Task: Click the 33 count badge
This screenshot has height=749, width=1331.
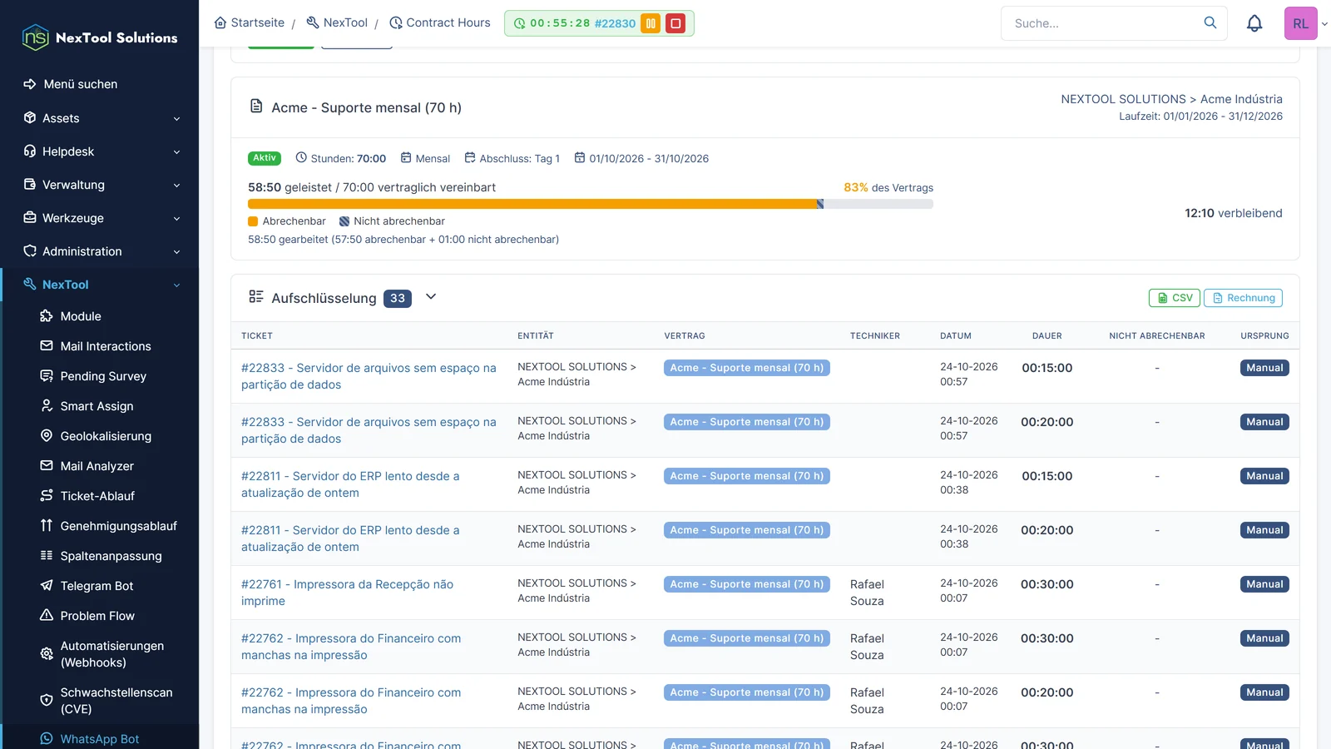Action: 398,298
